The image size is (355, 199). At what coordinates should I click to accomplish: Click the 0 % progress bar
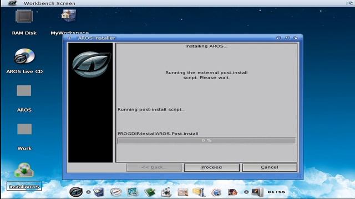click(206, 140)
